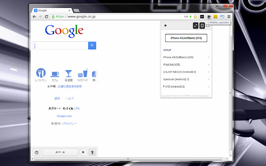Screen dimensions: 266x166
Task: Open the ヘルプ help link
Action: 70,98
